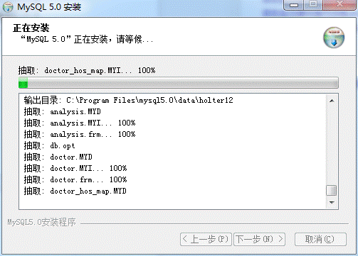Select the doctor_hos_map.MYD log line

pos(75,191)
